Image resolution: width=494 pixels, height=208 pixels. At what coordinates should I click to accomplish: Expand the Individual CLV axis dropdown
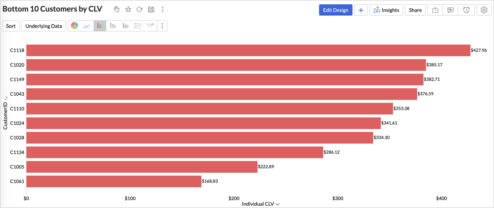(278, 204)
